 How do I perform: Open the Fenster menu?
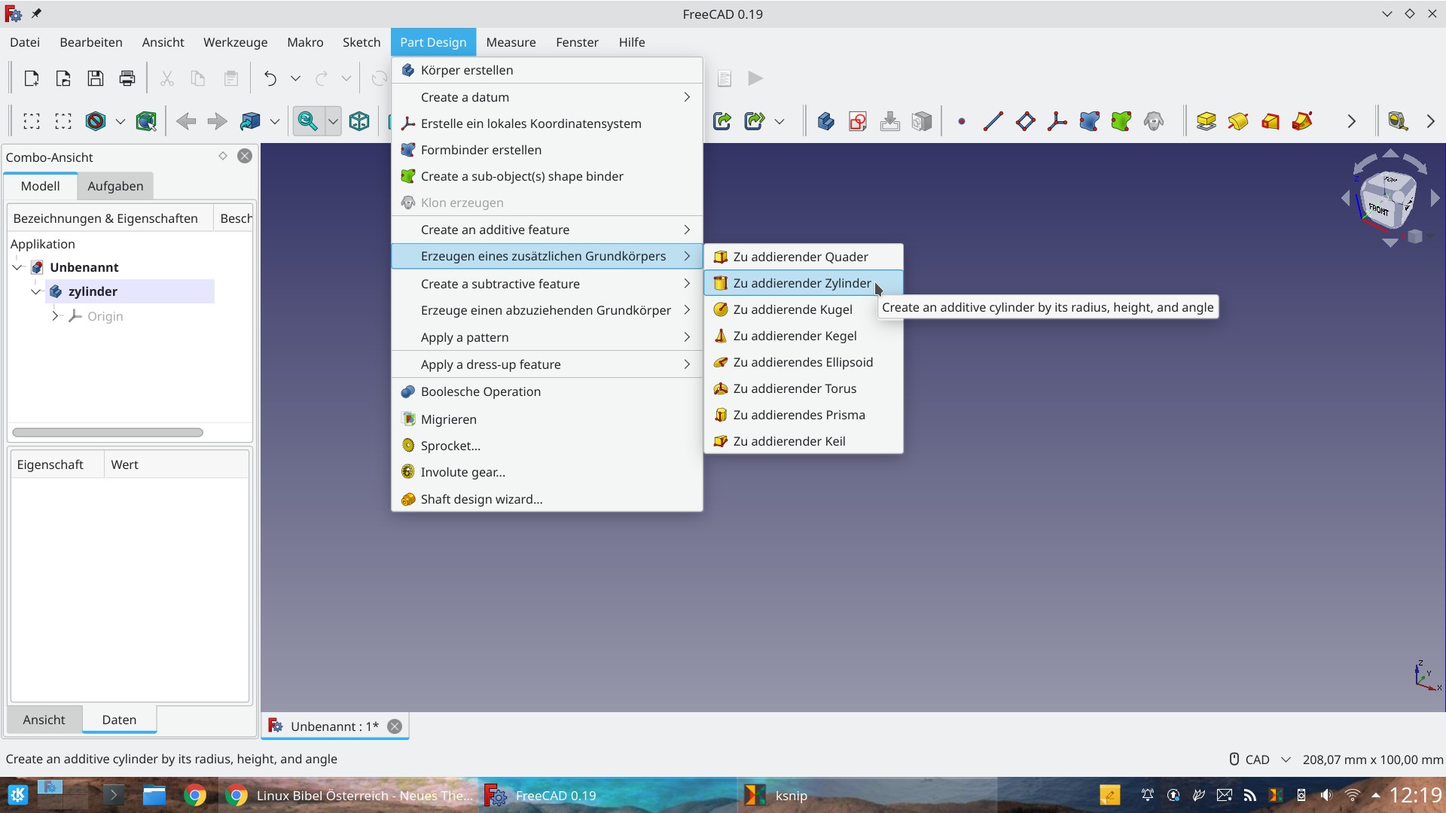tap(577, 42)
